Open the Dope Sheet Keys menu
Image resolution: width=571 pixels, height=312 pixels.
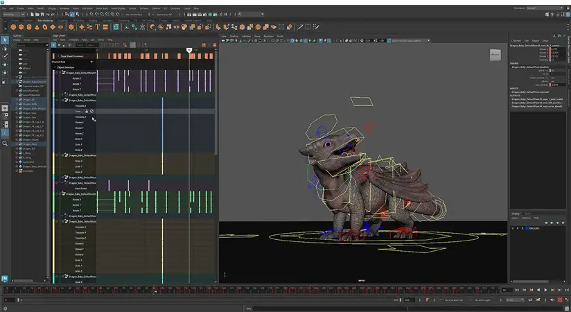click(85, 40)
